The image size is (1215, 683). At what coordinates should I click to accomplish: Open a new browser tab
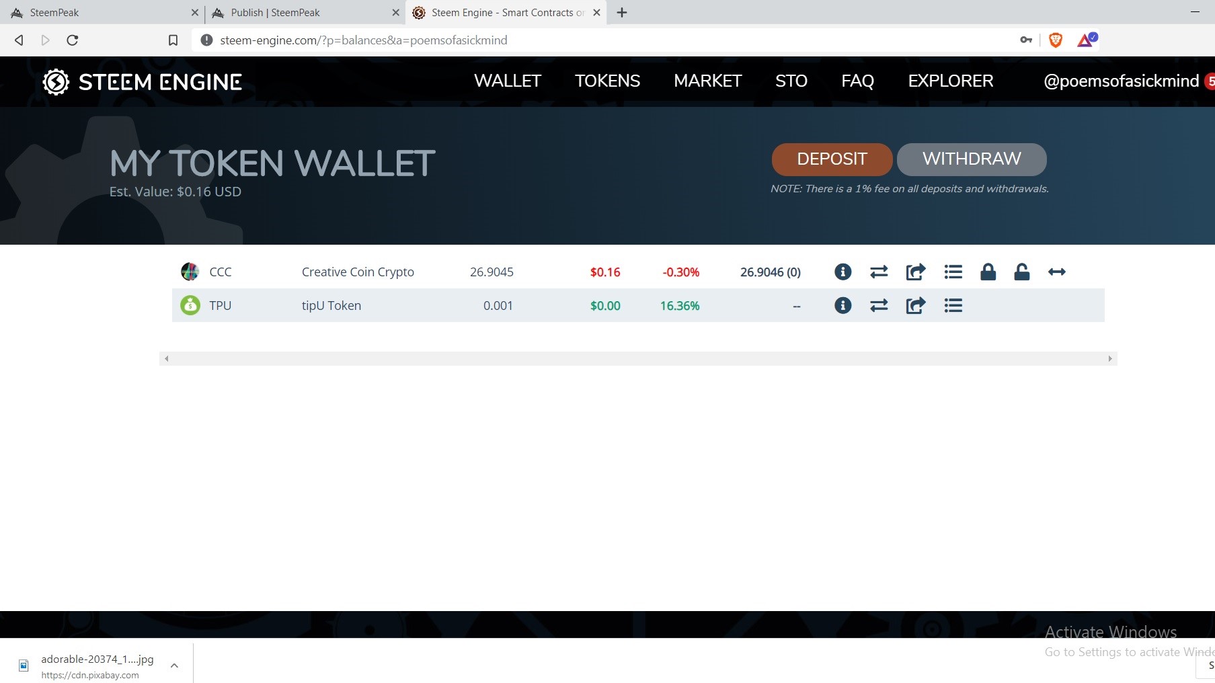pos(622,12)
